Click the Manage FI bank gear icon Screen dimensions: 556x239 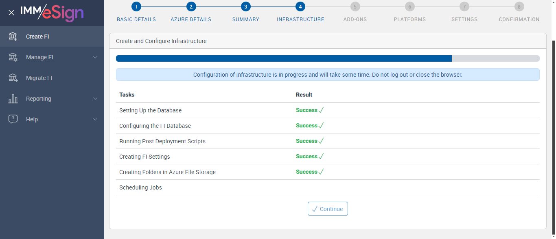pos(13,57)
